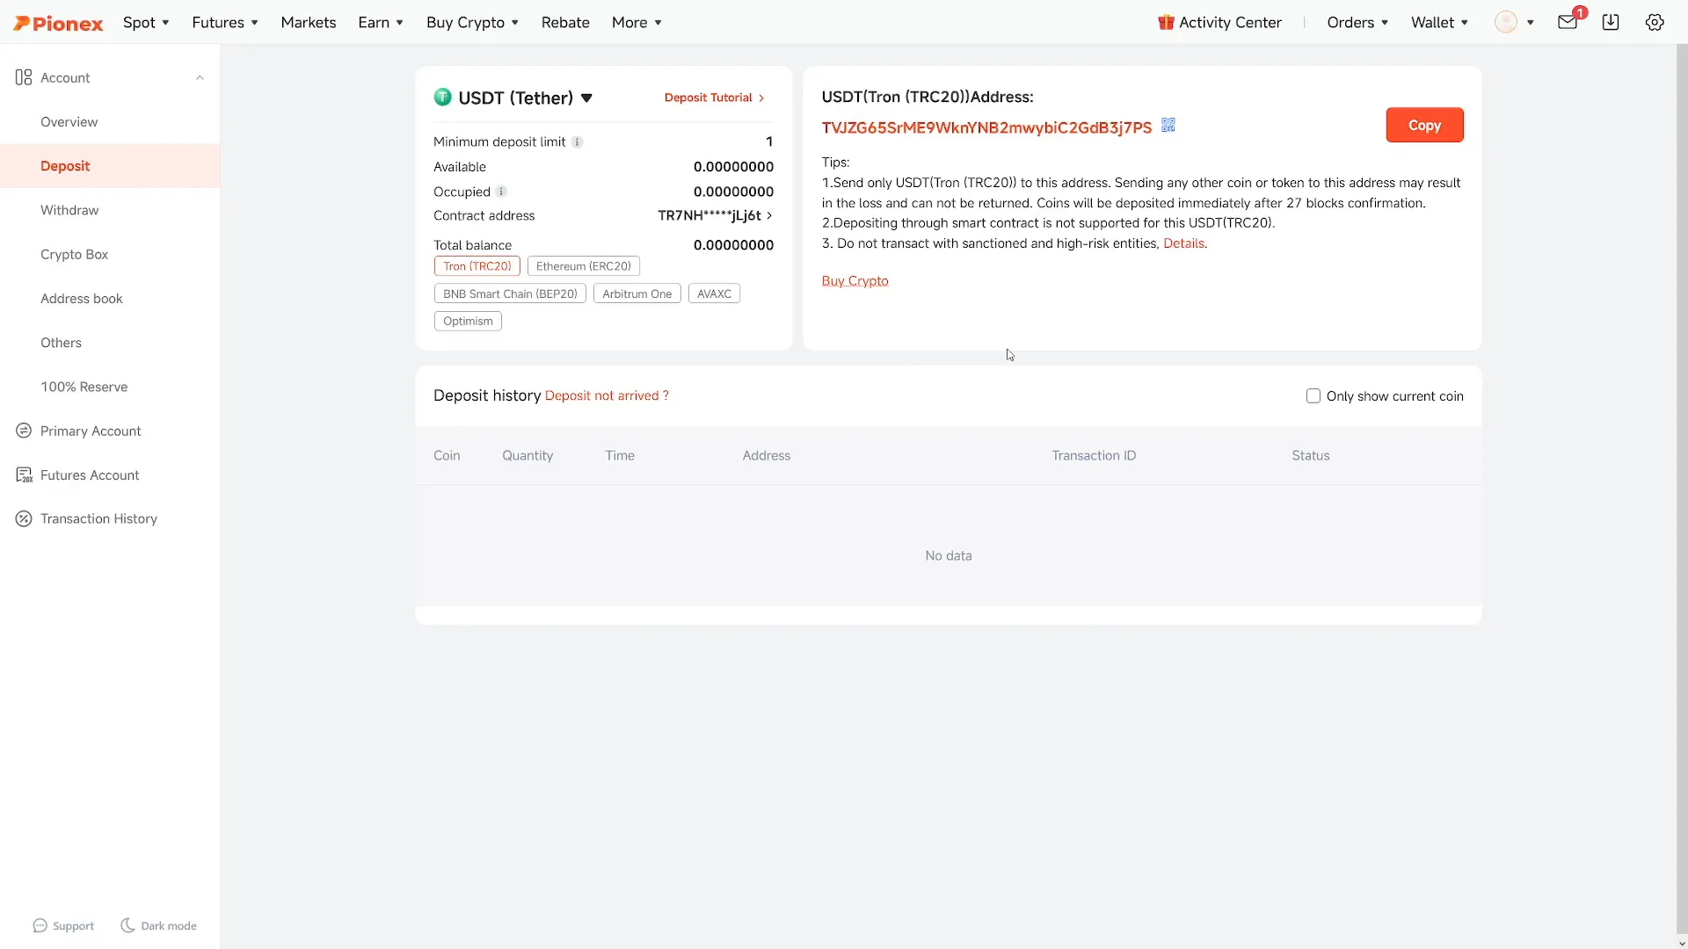The width and height of the screenshot is (1688, 949).
Task: Select the Ethereum ERC20 network tab
Action: point(583,265)
